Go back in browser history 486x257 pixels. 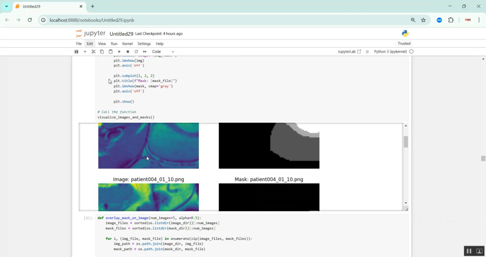click(x=7, y=20)
